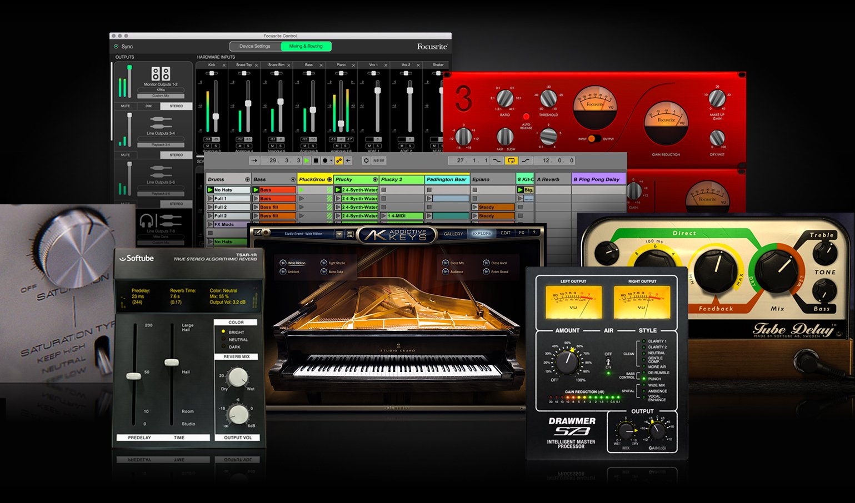Open the EDIT tab in Addictive Keys
The width and height of the screenshot is (855, 503).
click(506, 233)
